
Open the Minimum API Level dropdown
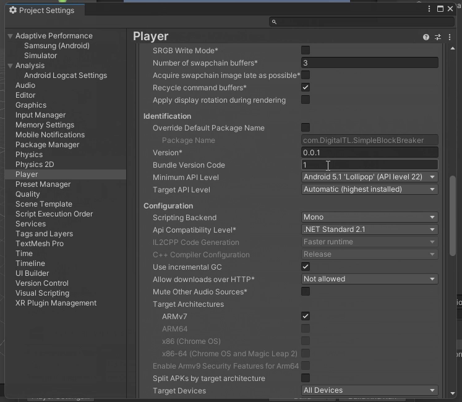pyautogui.click(x=369, y=177)
